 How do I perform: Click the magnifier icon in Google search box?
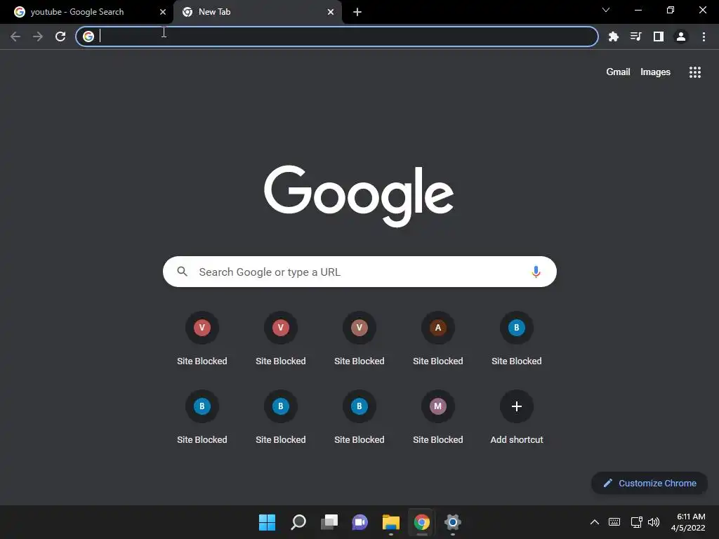pyautogui.click(x=182, y=272)
